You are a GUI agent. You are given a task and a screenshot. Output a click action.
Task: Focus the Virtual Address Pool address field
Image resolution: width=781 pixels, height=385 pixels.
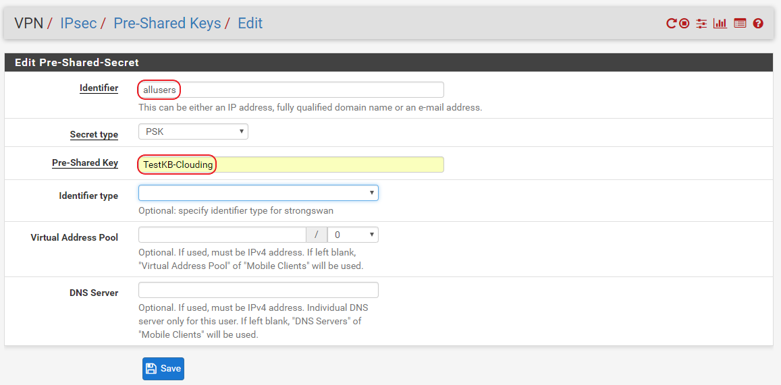click(x=222, y=235)
